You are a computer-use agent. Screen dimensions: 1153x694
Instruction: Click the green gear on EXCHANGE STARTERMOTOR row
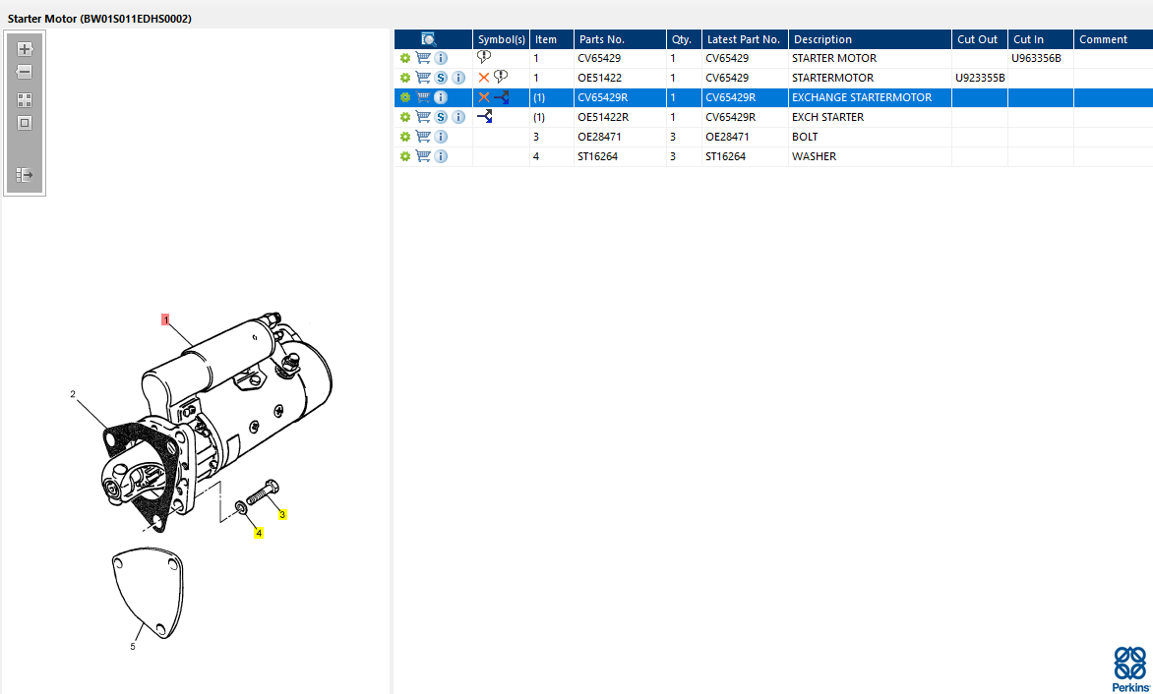tap(404, 97)
